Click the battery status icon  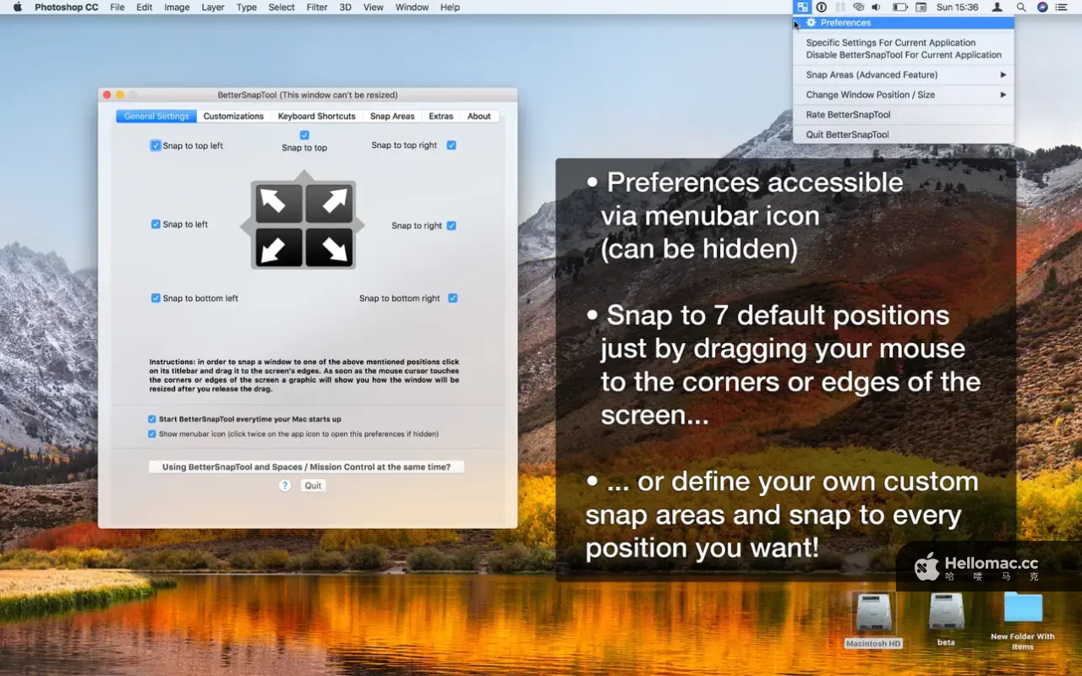900,7
